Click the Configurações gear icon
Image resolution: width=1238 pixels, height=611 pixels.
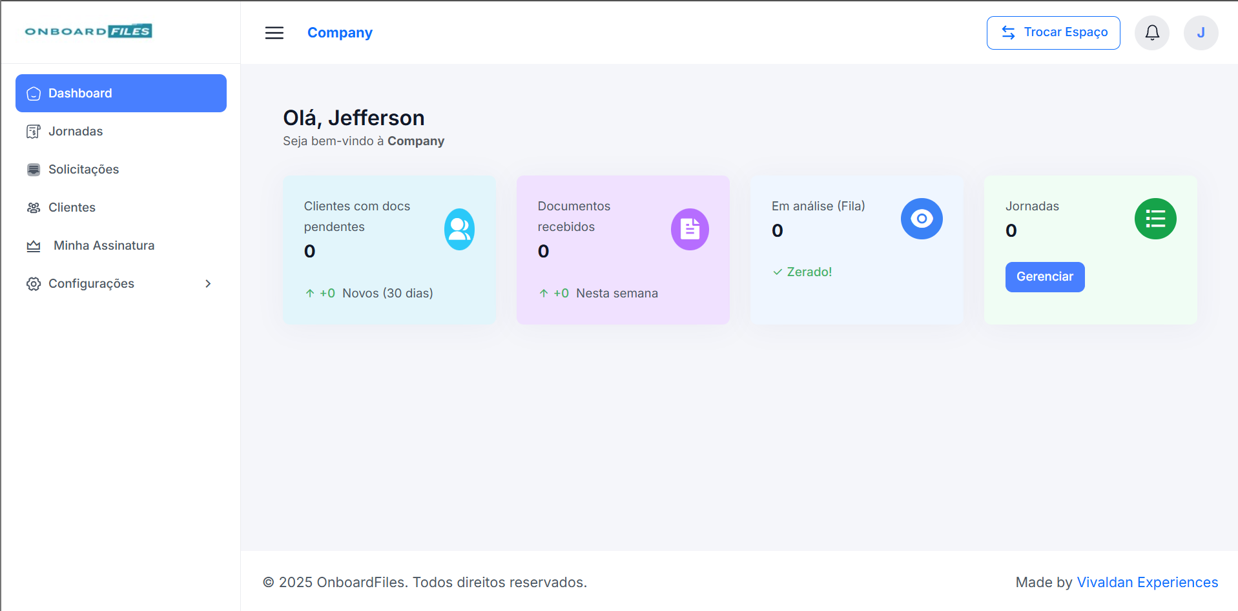click(34, 284)
